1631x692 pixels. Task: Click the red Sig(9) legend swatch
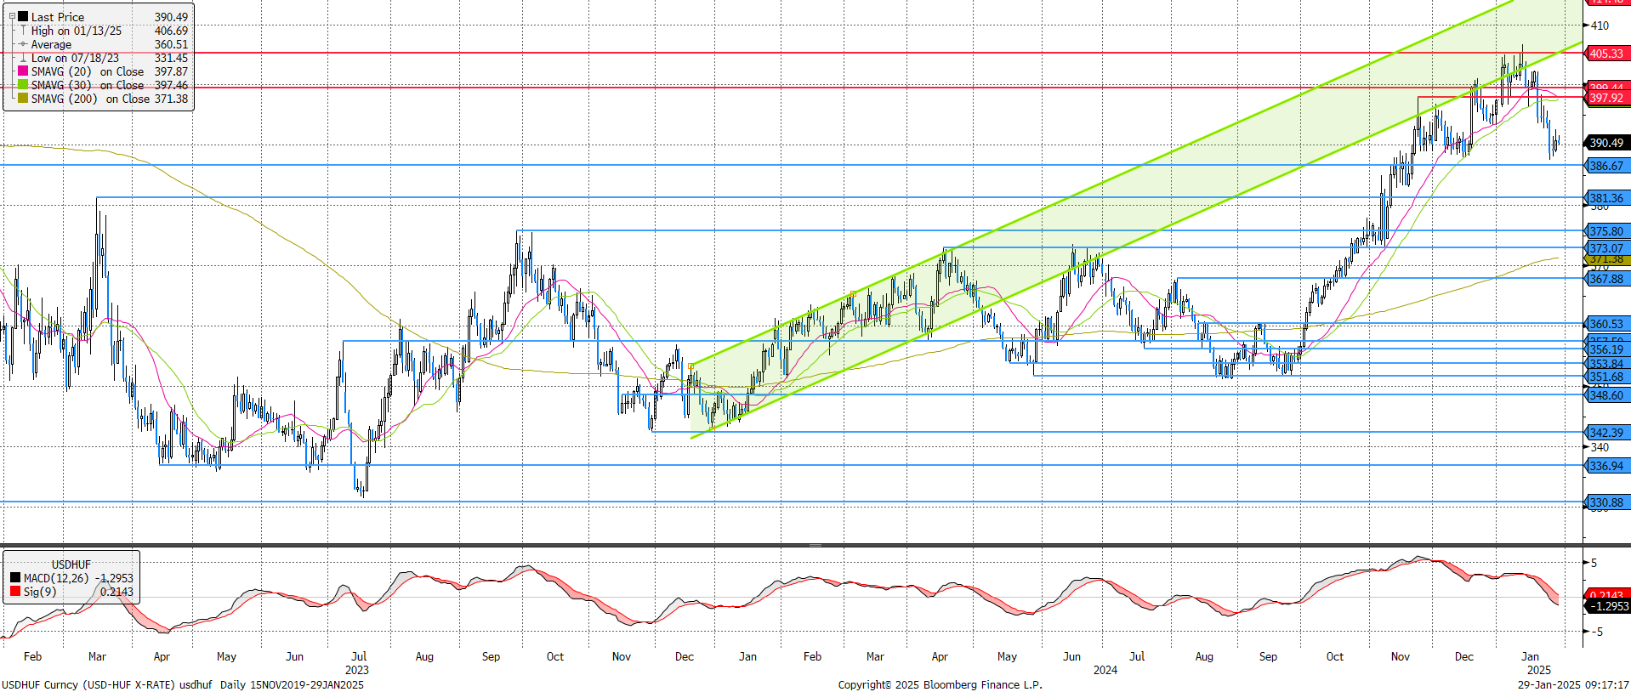pyautogui.click(x=15, y=592)
